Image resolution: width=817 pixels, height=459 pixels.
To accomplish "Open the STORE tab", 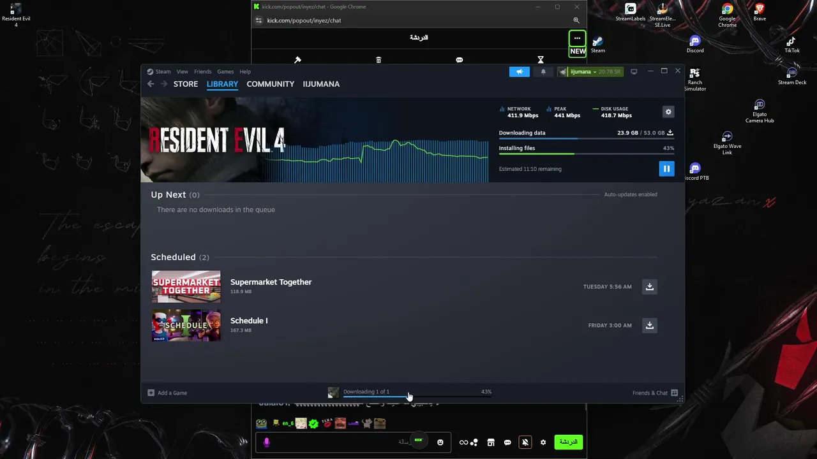I will point(186,84).
